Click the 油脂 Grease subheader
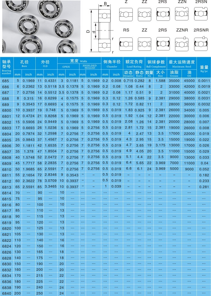 [174, 74]
